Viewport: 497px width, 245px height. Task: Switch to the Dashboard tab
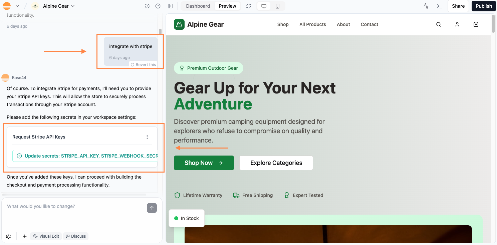click(198, 6)
